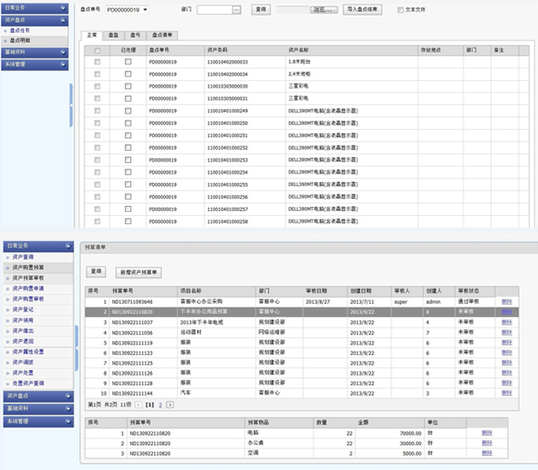Open the 盘点清单 tab
Viewport: 538px width, 470px height.
(163, 36)
